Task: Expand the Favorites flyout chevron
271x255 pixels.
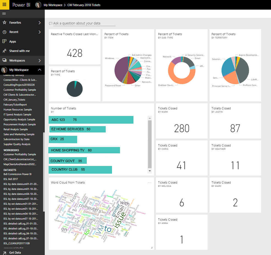Action: tap(40, 23)
